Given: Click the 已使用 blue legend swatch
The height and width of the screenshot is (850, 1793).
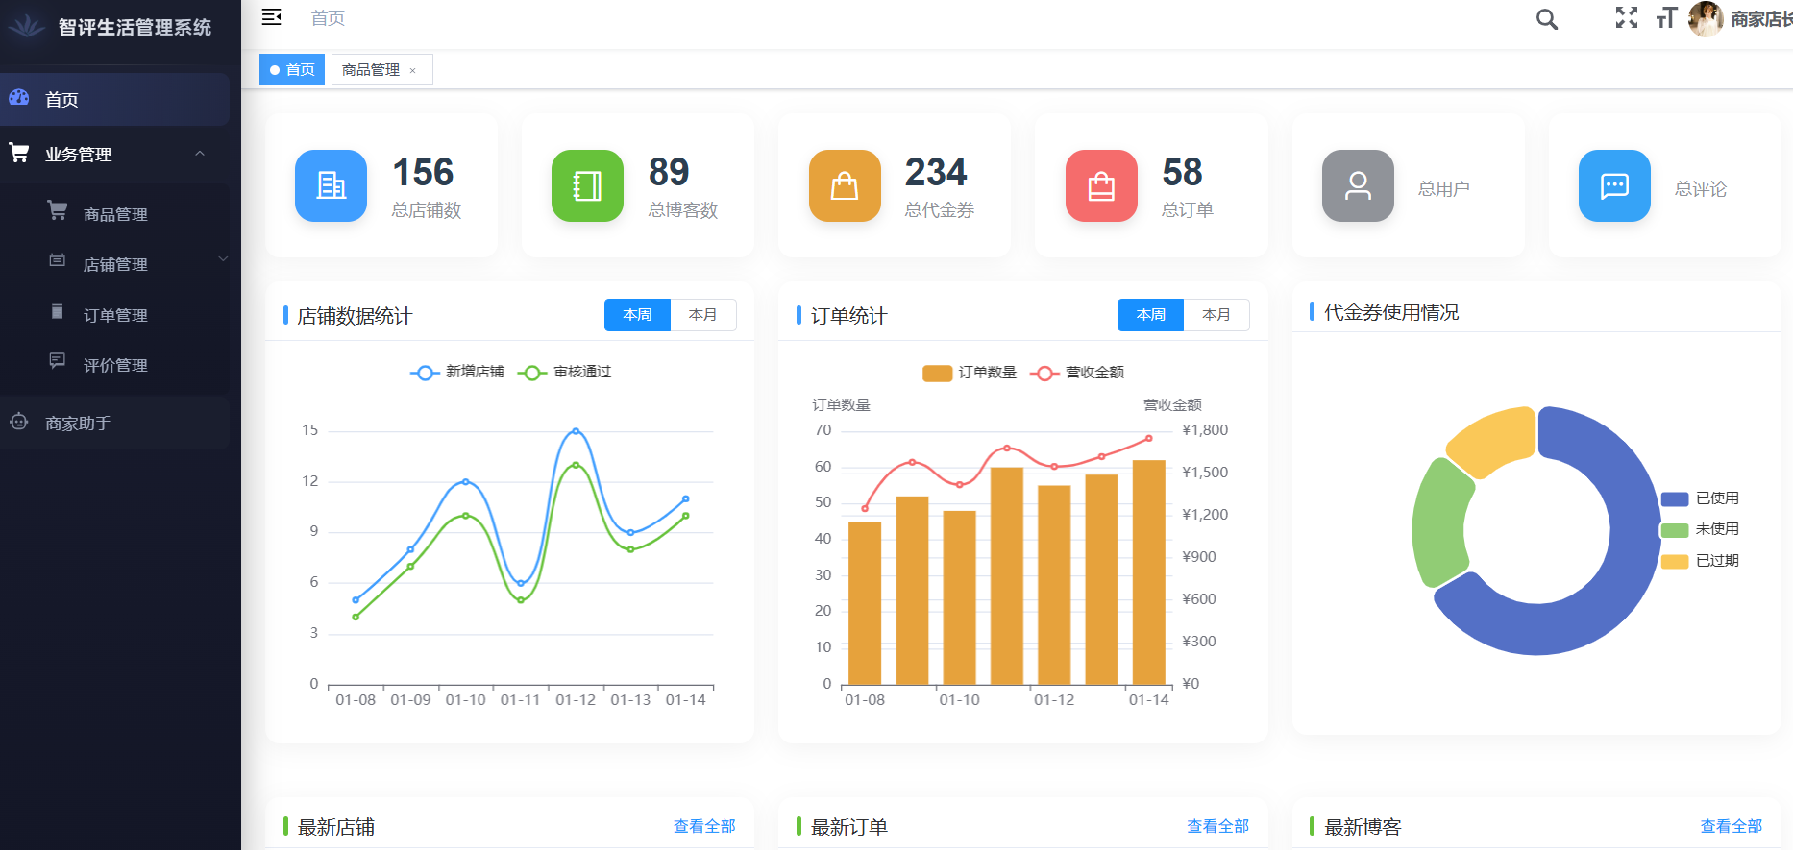Looking at the screenshot, I should pyautogui.click(x=1675, y=498).
